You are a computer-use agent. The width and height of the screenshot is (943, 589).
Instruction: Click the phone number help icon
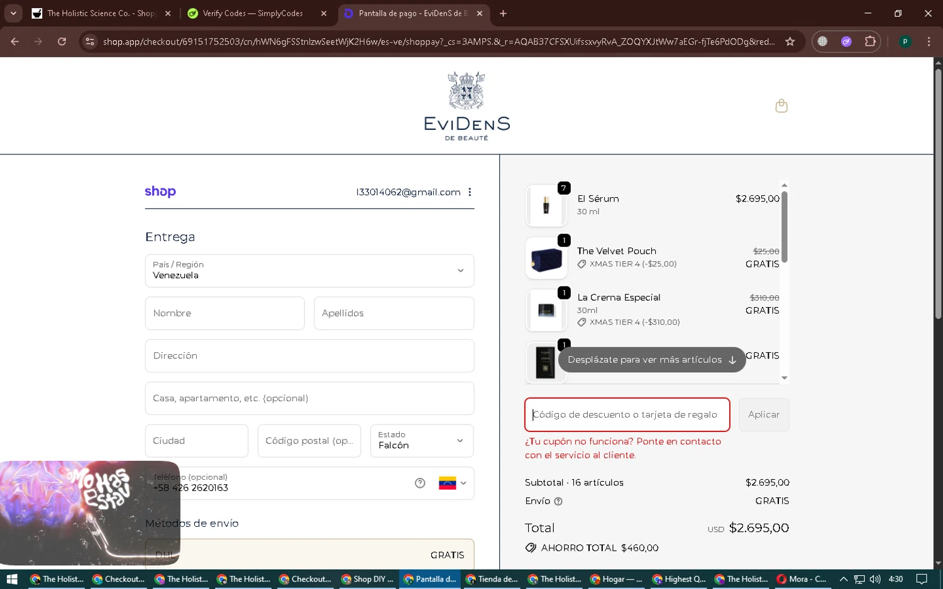point(420,483)
